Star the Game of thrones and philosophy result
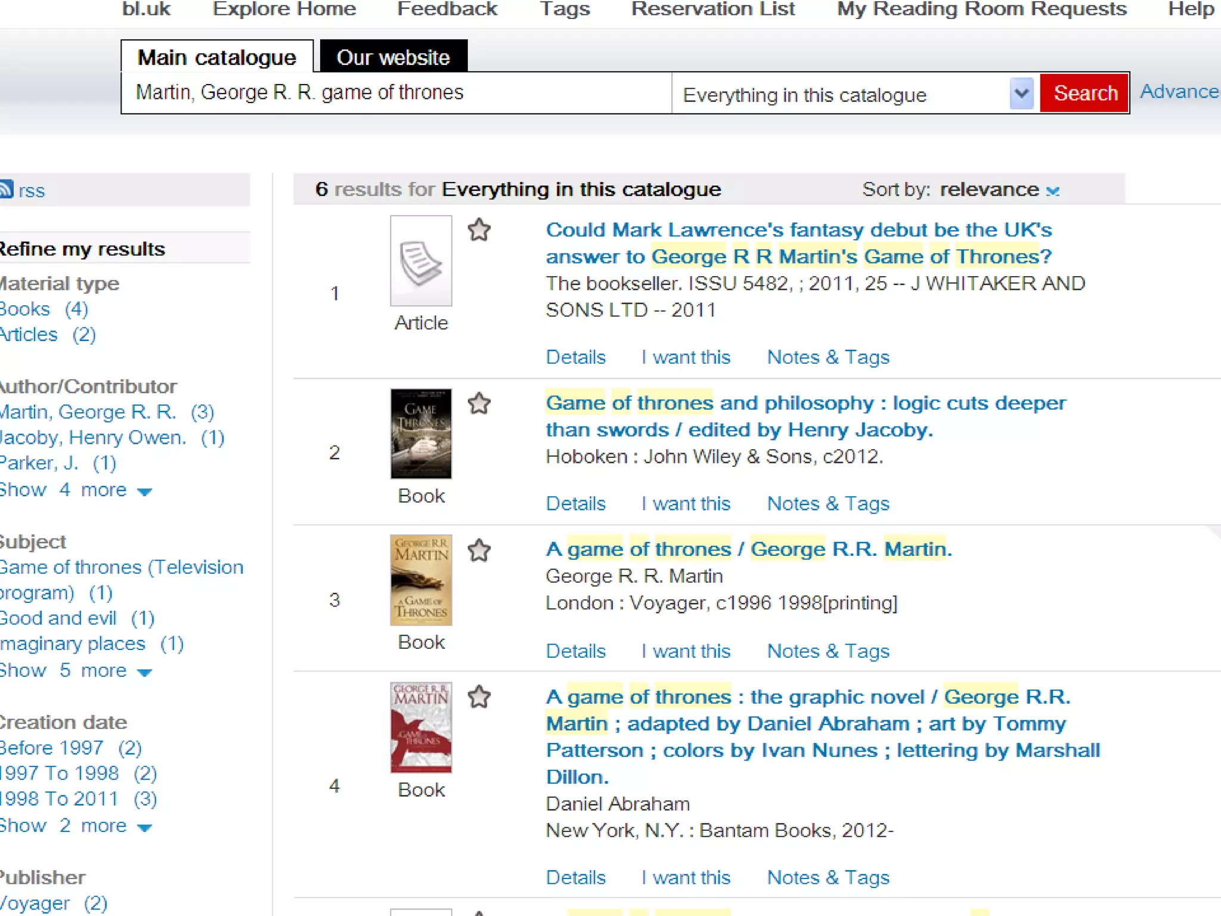This screenshot has width=1221, height=916. coord(479,404)
